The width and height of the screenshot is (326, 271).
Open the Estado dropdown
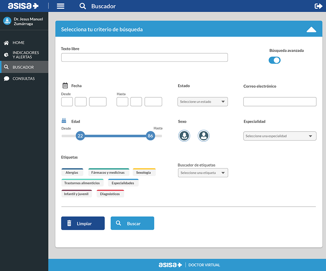[202, 102]
